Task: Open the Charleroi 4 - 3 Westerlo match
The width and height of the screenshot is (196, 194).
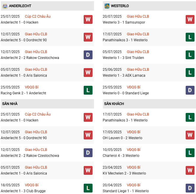Action: coord(122,156)
